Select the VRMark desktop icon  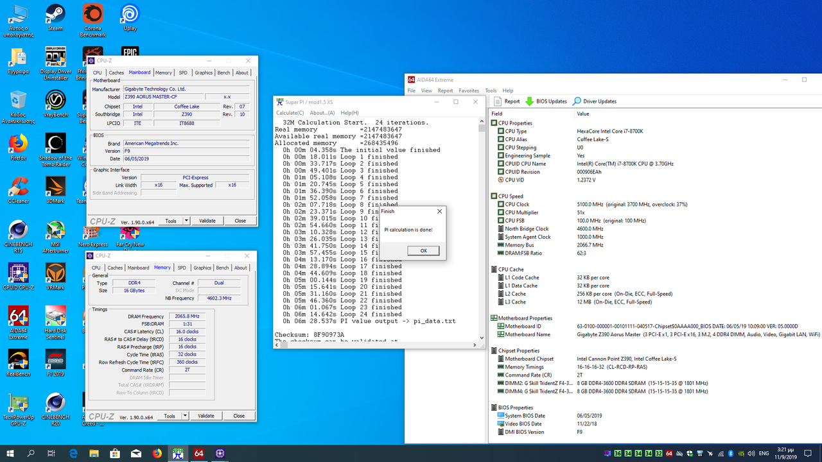(55, 277)
